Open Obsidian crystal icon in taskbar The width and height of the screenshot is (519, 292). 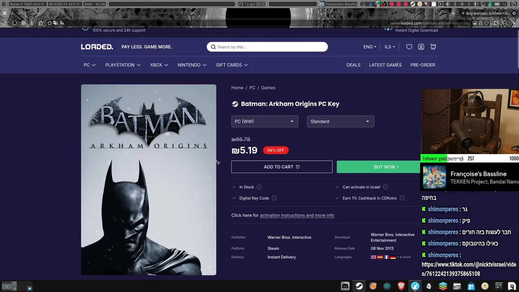(429, 286)
